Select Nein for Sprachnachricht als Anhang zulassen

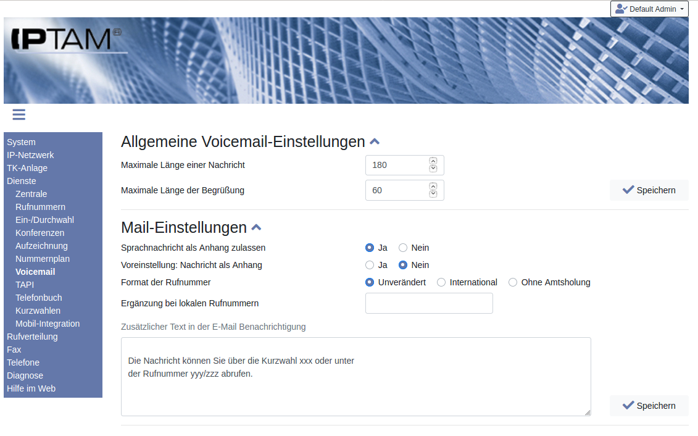tap(403, 248)
